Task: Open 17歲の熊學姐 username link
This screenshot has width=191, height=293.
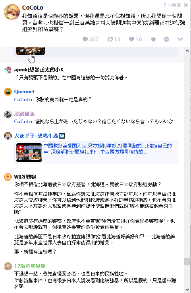Action: pyautogui.click(x=30, y=266)
